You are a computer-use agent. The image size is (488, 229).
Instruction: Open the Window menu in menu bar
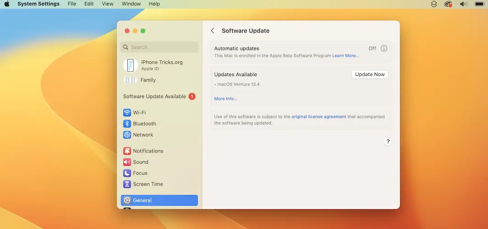click(131, 4)
